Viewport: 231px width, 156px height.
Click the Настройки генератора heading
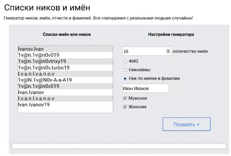(x=171, y=34)
